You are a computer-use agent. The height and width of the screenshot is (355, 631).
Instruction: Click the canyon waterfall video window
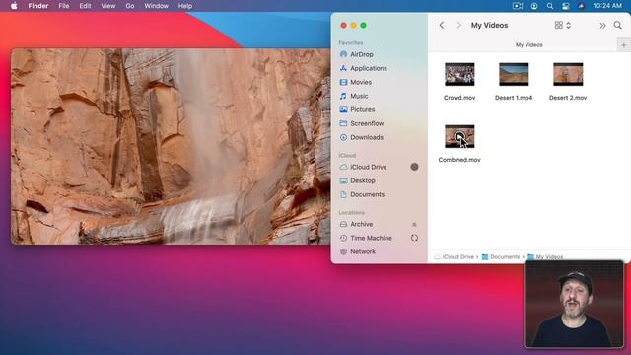click(171, 146)
